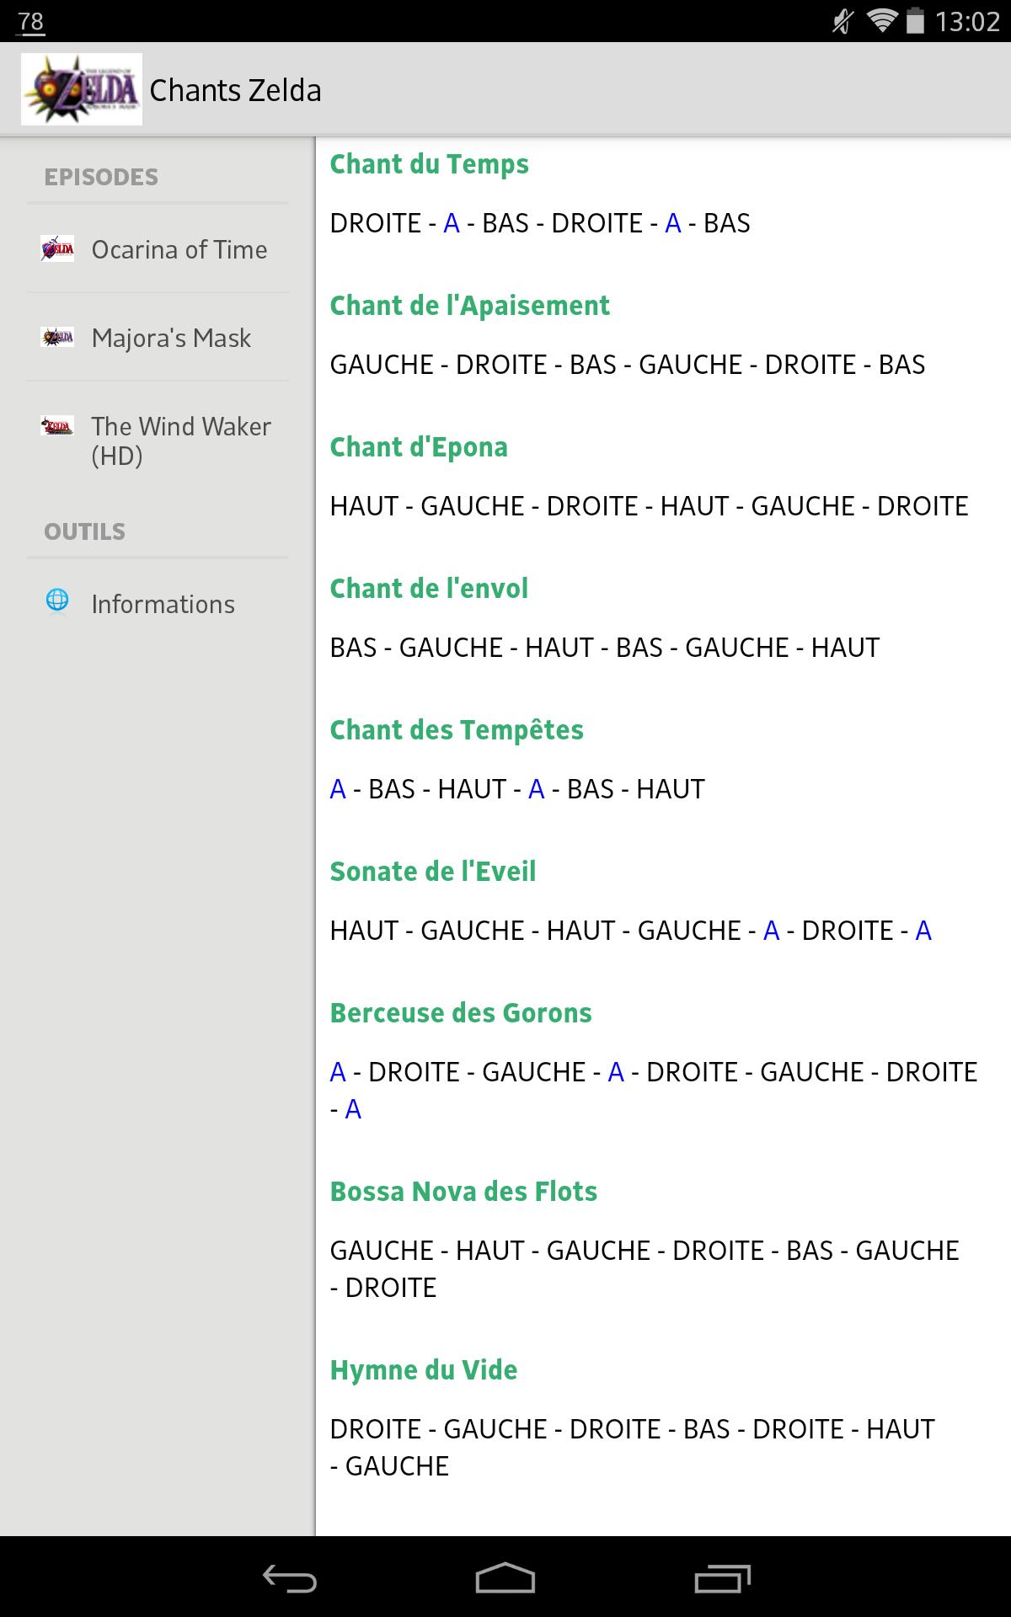Tap the Berceuse des Gorons title

461,1013
